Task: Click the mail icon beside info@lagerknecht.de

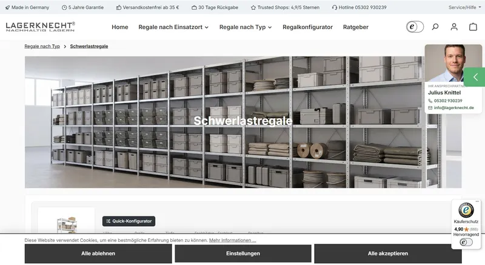Action: [x=430, y=108]
